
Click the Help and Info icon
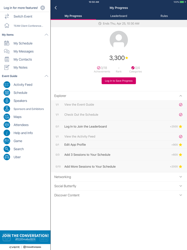7,133
